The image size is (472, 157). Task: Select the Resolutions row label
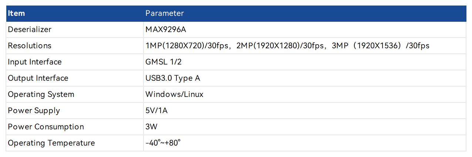coord(30,46)
